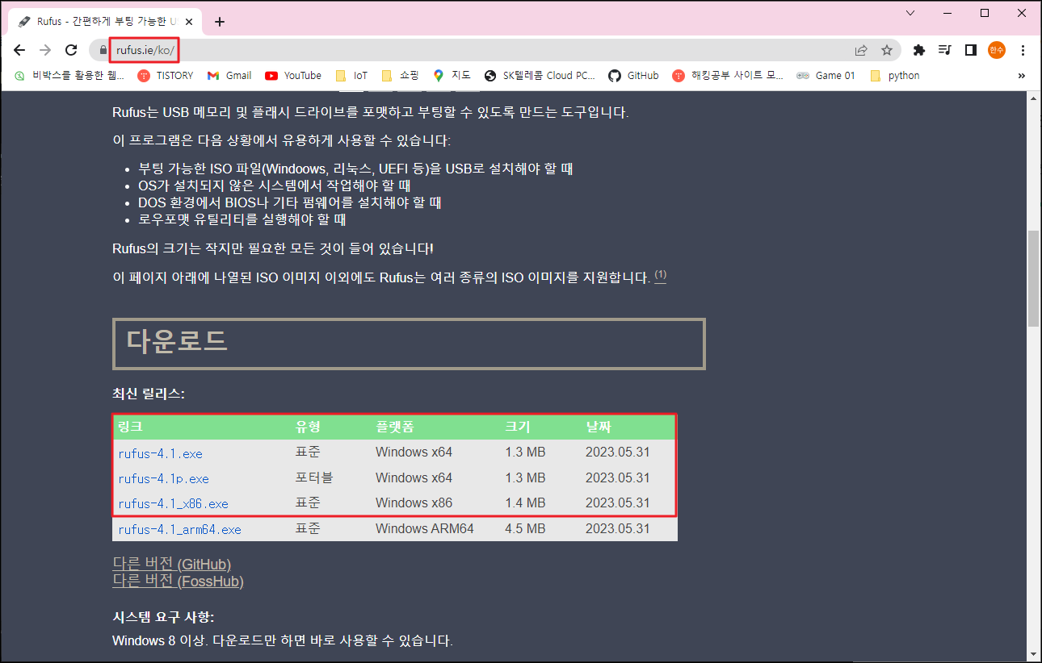
Task: Open the SK텔레콤 Cloud PC bookmark
Action: [x=540, y=76]
